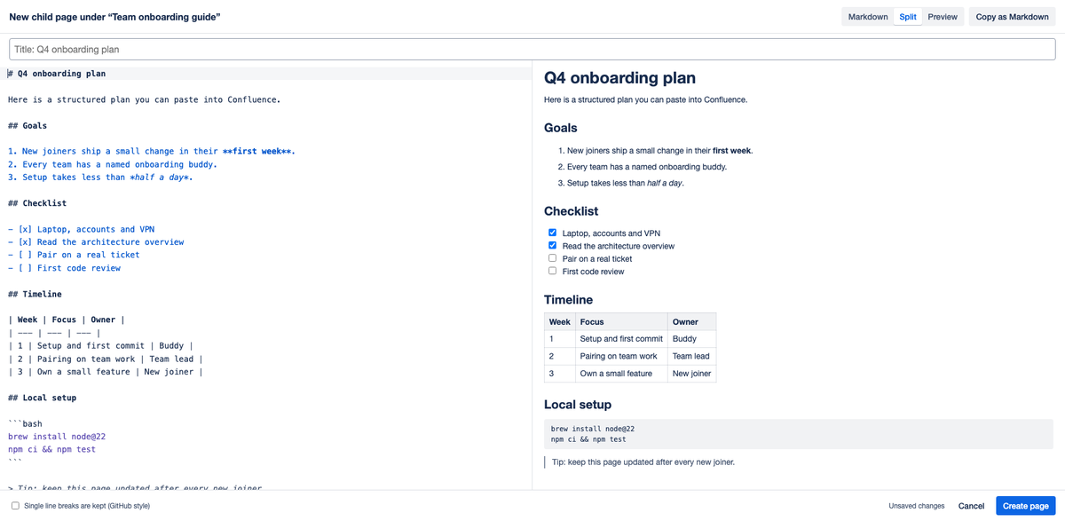
Task: Enable 'Single line breaks are kept' option
Action: pyautogui.click(x=15, y=506)
